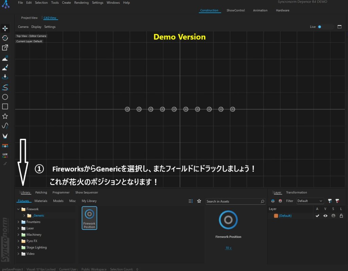This screenshot has width=348, height=271.
Task: Select the square shape tool
Action: (5, 106)
